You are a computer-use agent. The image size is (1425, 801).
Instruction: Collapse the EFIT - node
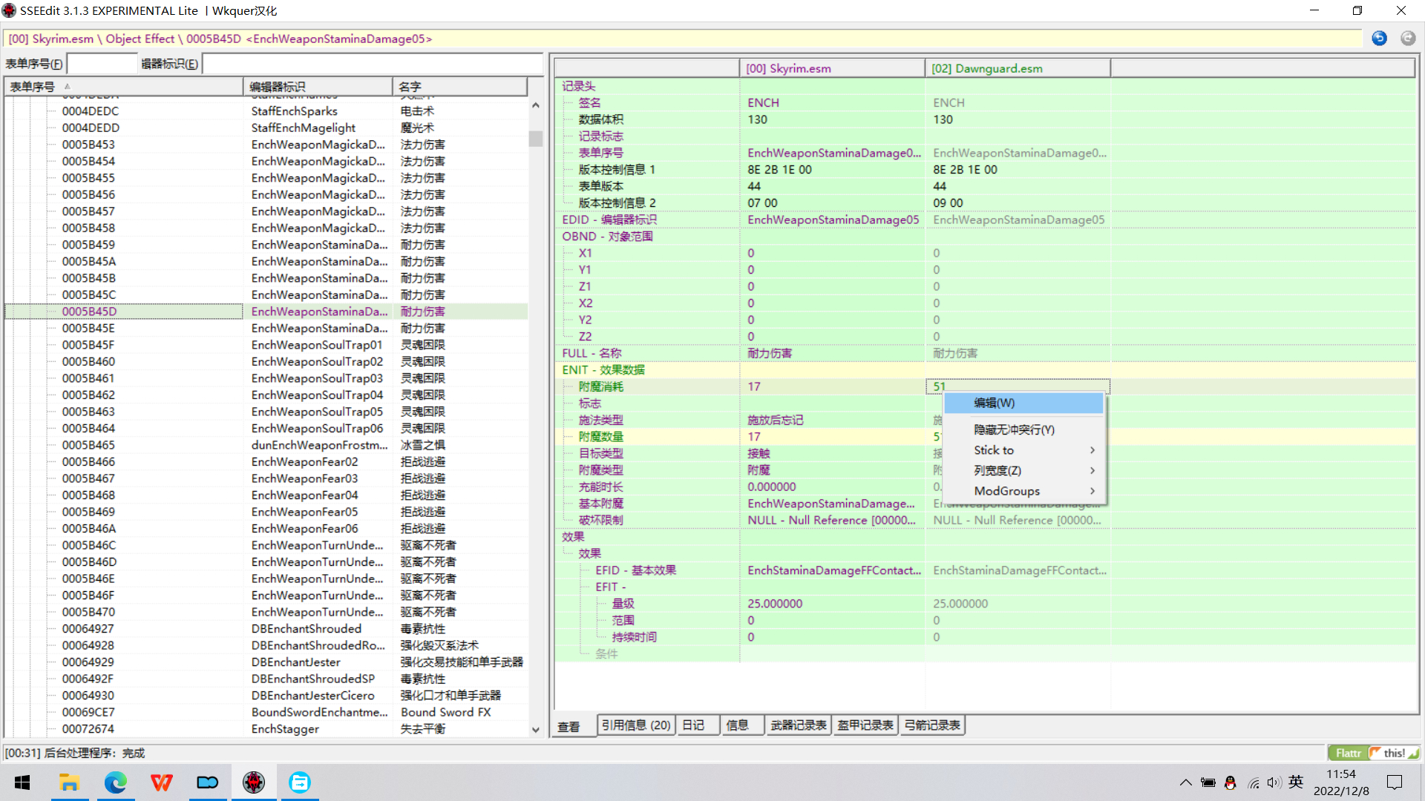(x=610, y=587)
